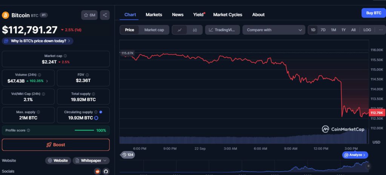Switch to the Markets tab
The image size is (386, 175).
pos(154,15)
